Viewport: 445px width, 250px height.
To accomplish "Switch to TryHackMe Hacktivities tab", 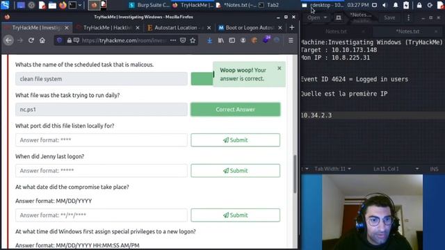I will click(x=108, y=28).
